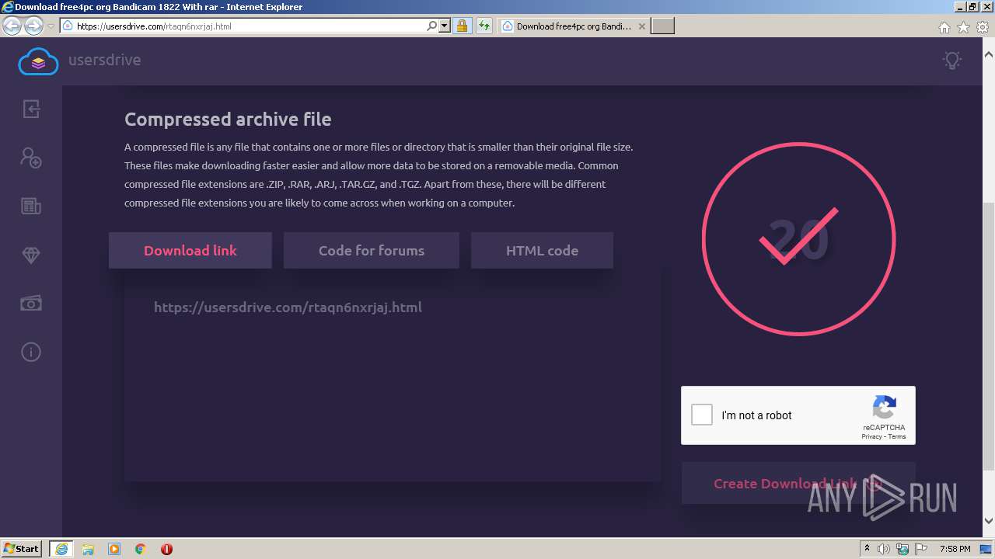Image resolution: width=995 pixels, height=559 pixels.
Task: Open the add-user registration sidebar icon
Action: [x=31, y=158]
